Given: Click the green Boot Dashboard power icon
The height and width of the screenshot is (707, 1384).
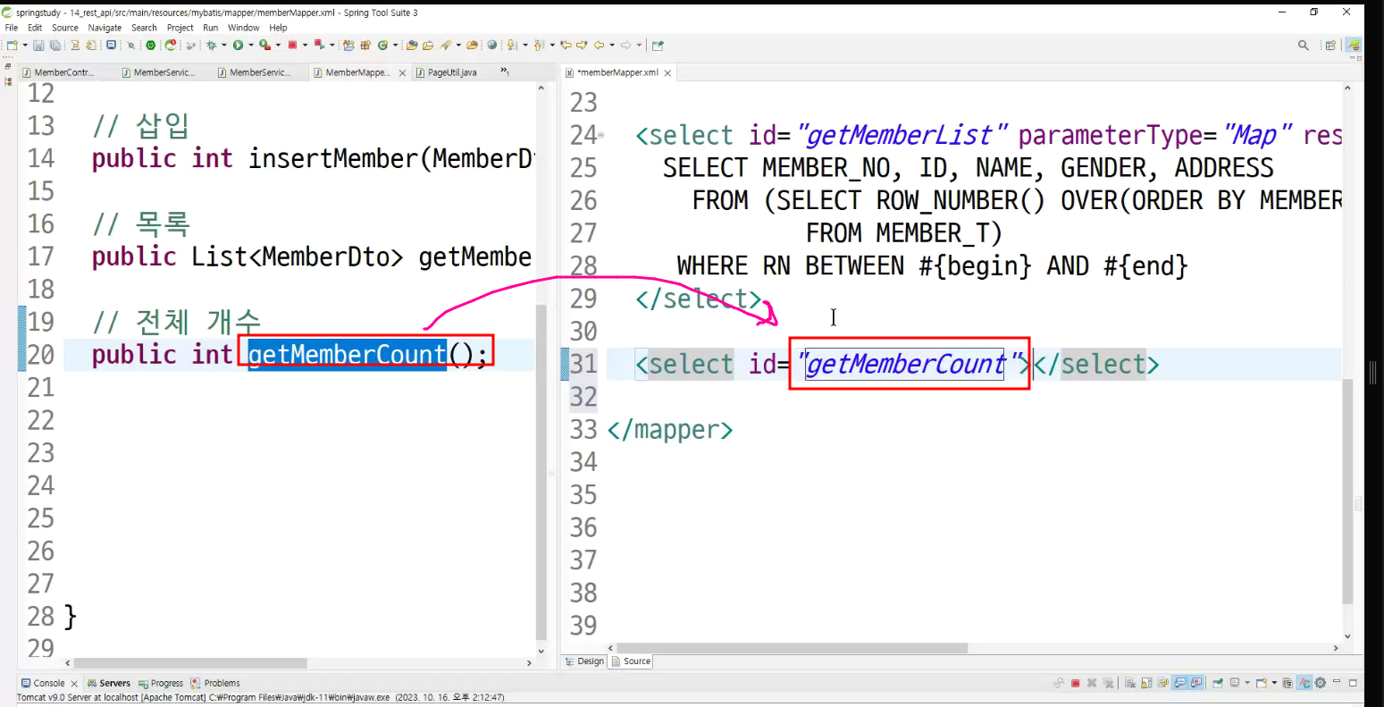Looking at the screenshot, I should 150,45.
